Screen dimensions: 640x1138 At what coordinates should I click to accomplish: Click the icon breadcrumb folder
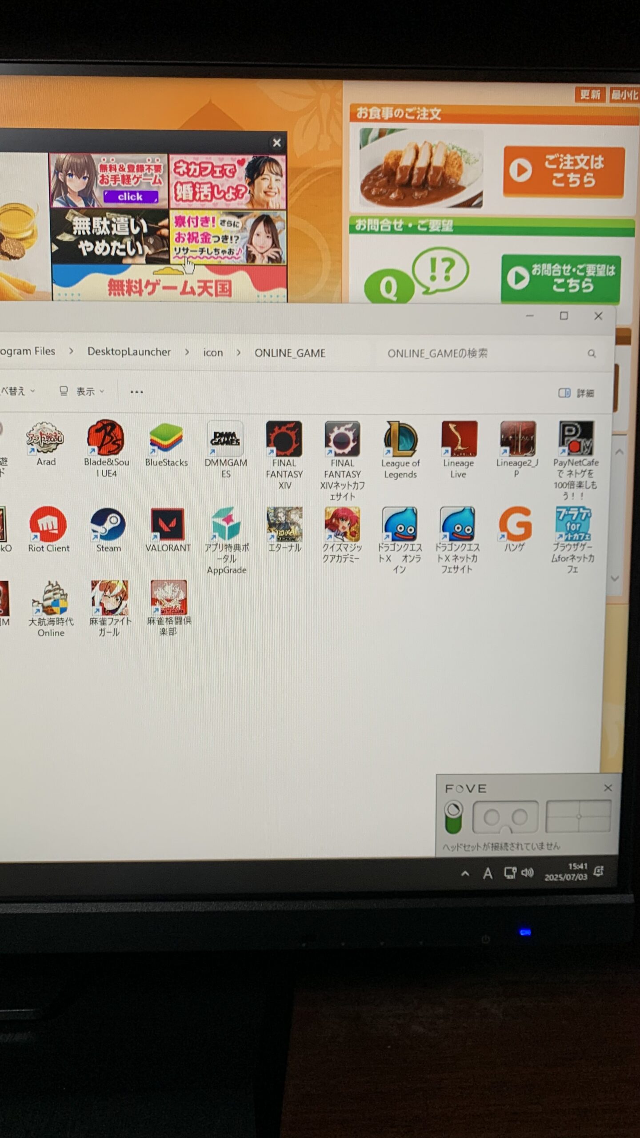[213, 353]
